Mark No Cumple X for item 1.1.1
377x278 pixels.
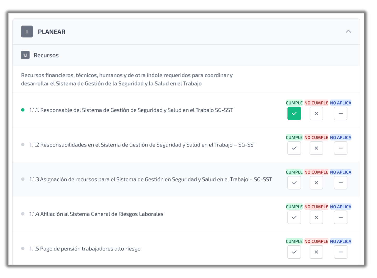click(316, 114)
